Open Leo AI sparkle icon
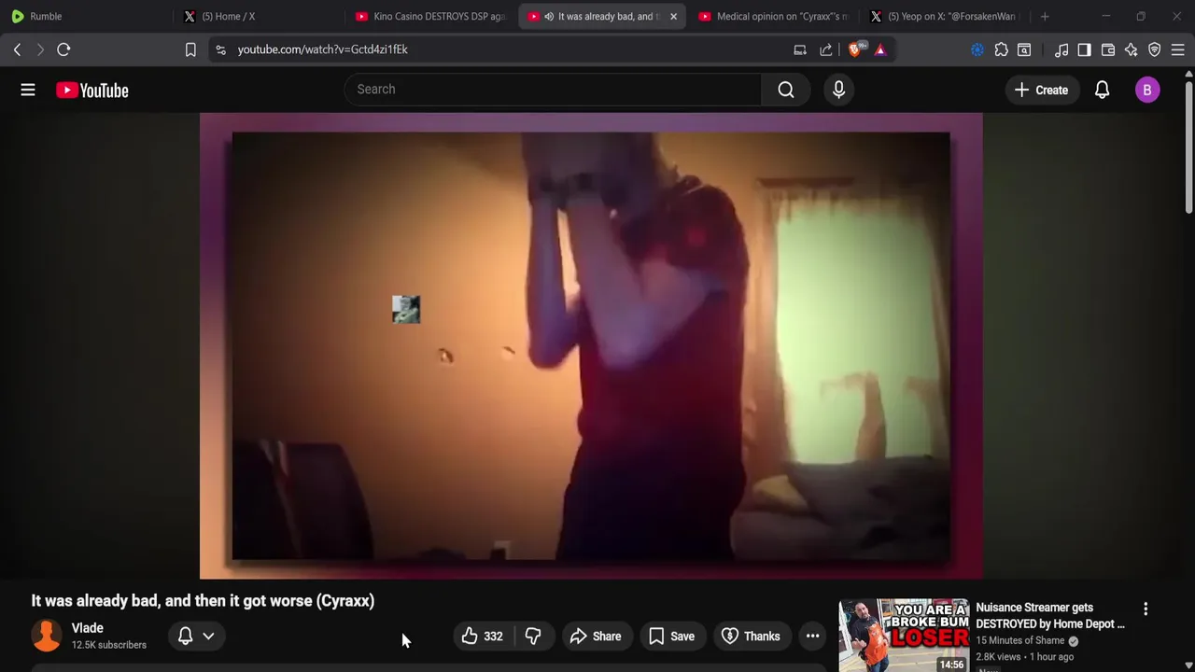 point(1132,49)
